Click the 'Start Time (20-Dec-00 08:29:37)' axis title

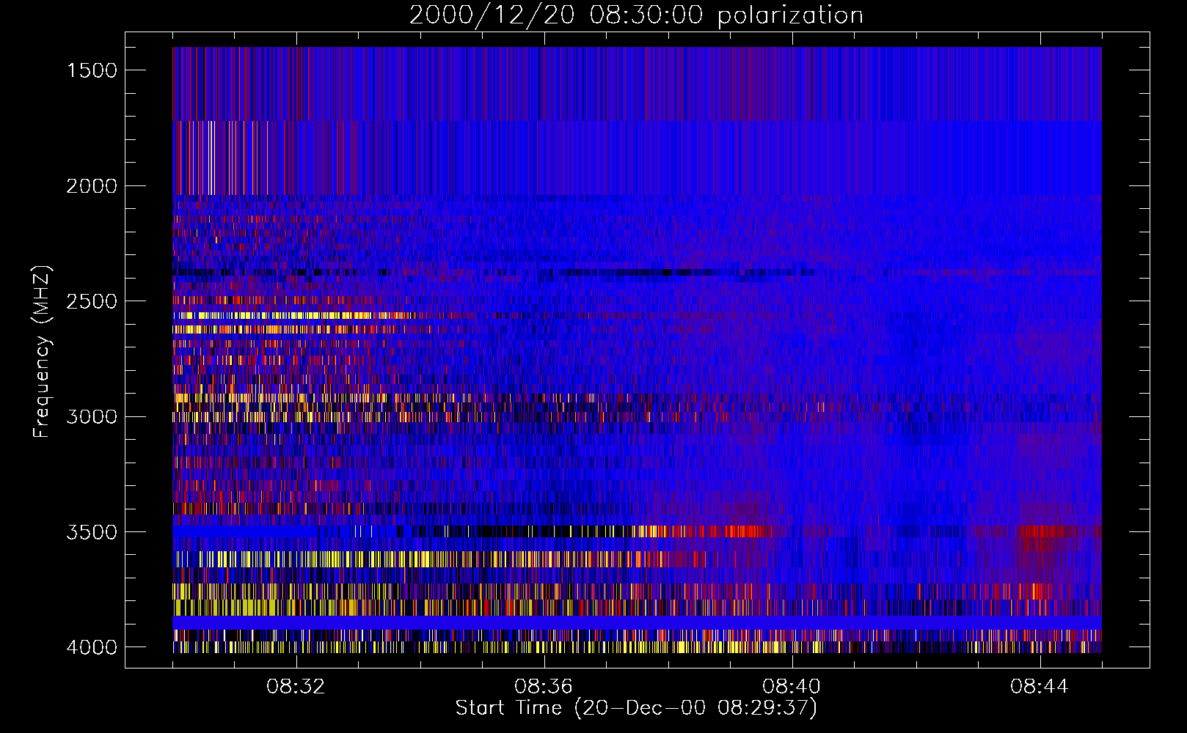[636, 708]
